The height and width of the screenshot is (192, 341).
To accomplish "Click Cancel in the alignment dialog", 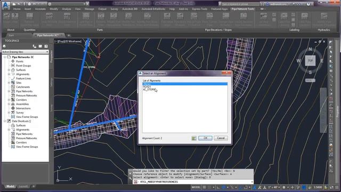I will coord(221,138).
